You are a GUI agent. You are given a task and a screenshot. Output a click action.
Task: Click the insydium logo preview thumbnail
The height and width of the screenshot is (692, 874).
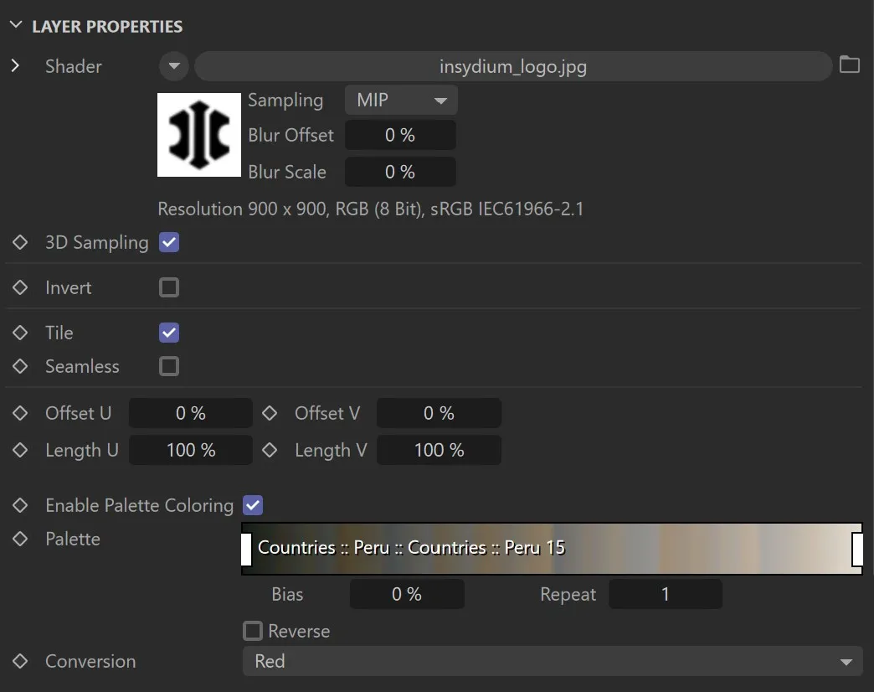(x=198, y=135)
